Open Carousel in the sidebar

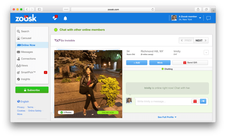tap(32, 38)
